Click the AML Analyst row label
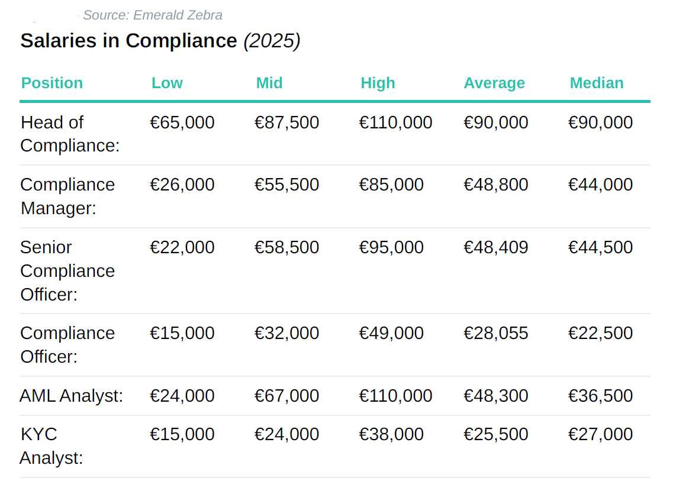The width and height of the screenshot is (676, 494). click(x=71, y=396)
